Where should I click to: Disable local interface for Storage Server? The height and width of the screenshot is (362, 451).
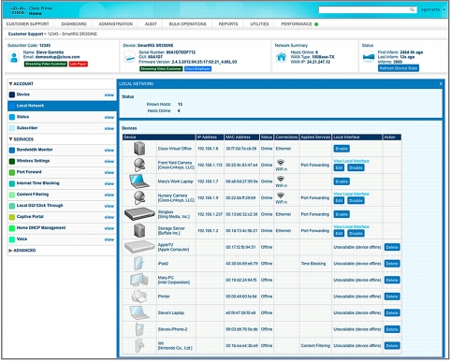[356, 234]
